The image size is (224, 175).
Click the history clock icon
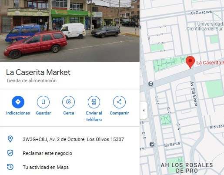click(x=10, y=167)
